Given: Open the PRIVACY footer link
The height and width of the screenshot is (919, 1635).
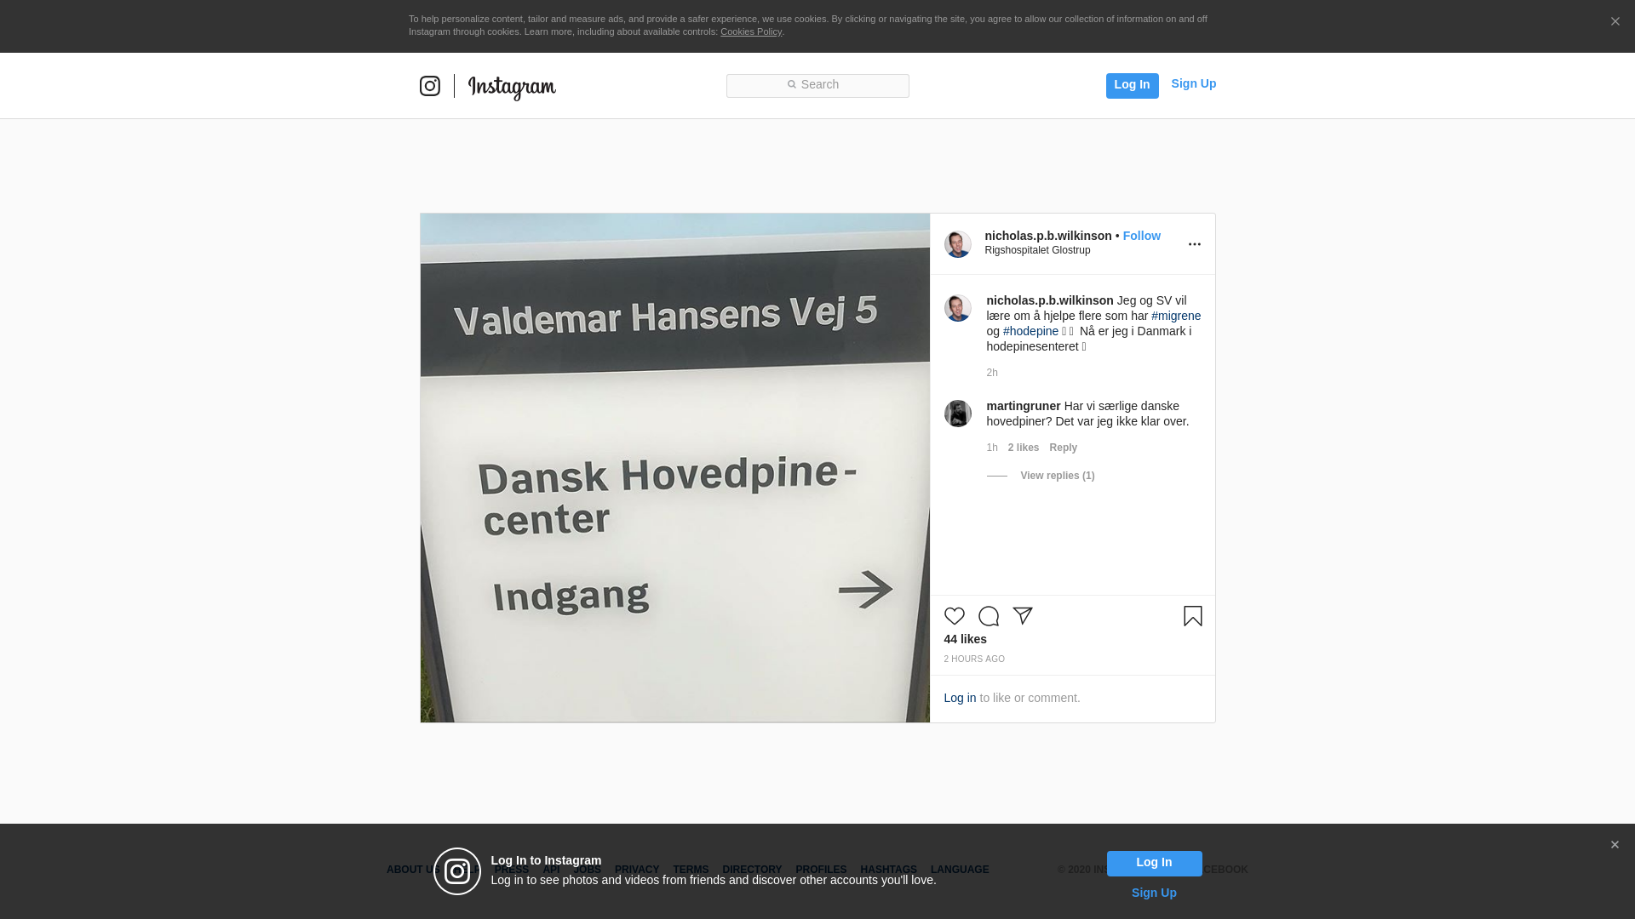Looking at the screenshot, I should (x=637, y=870).
